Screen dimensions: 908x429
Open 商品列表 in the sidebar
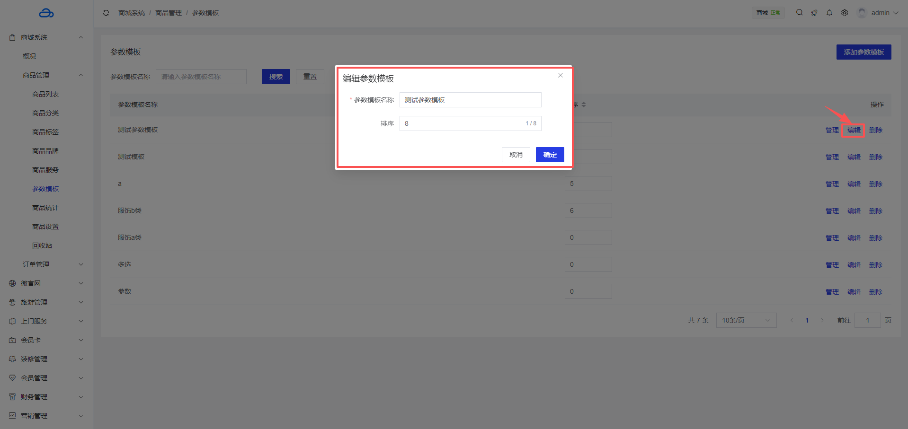pos(45,94)
